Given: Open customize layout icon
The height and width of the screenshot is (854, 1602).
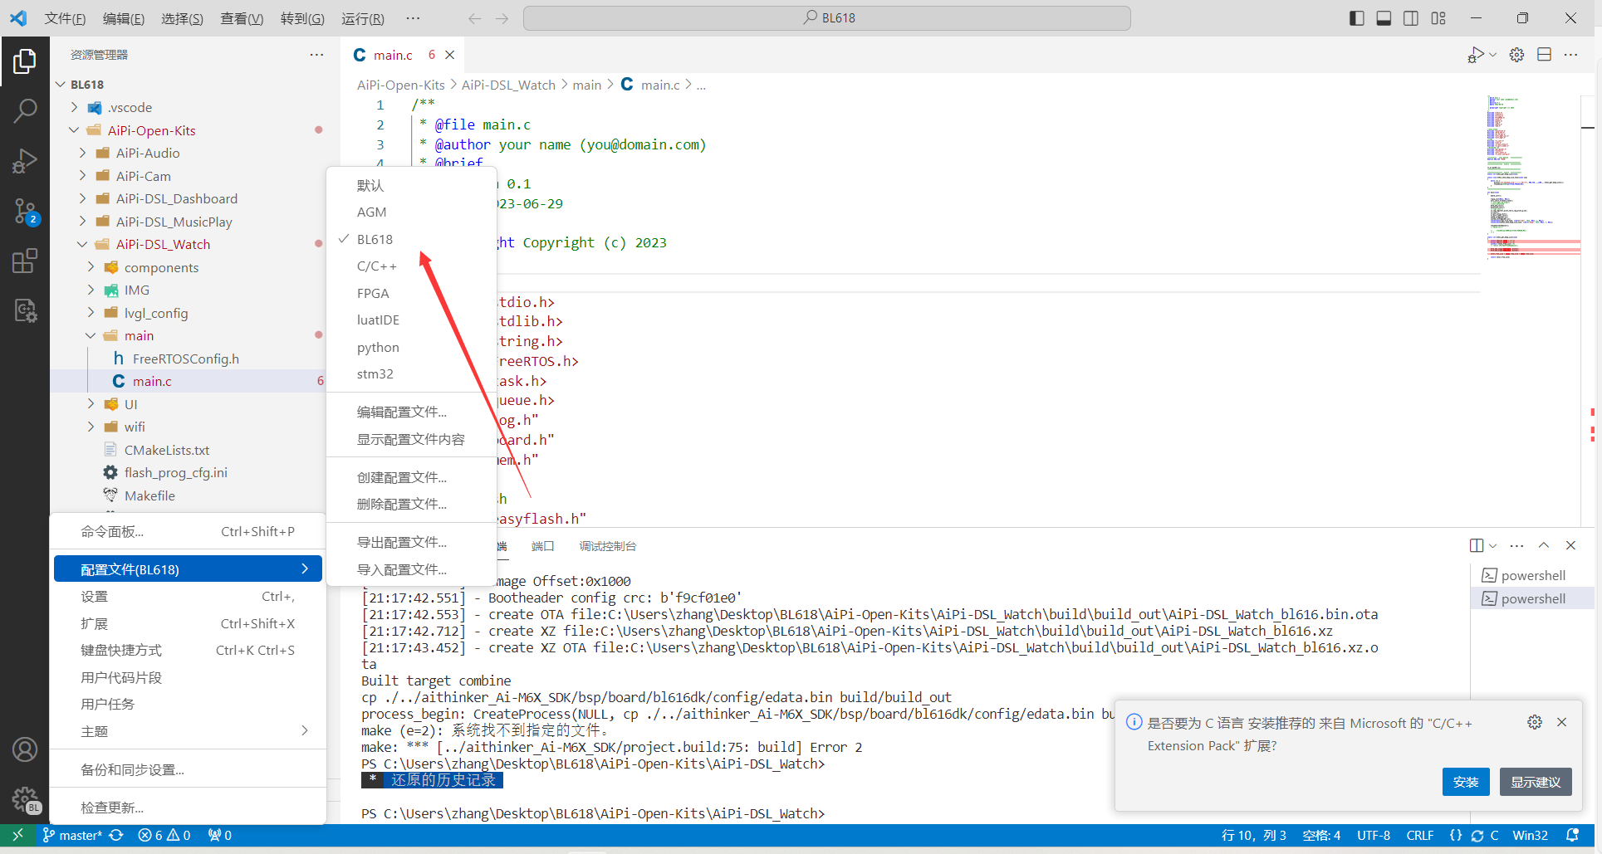Looking at the screenshot, I should click(1438, 18).
